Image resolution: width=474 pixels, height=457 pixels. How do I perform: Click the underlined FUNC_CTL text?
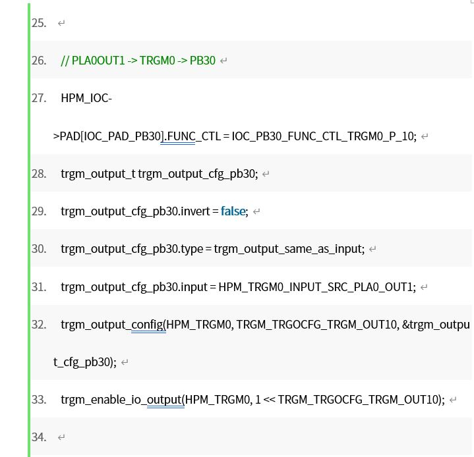pyautogui.click(x=181, y=136)
